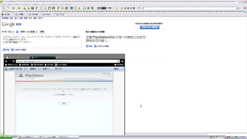This screenshot has width=247, height=139.
Task: Click the 新聞 link in Google top bar
Action: 26,18
